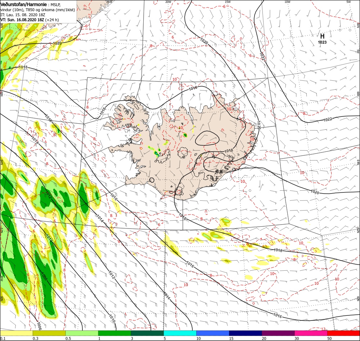Click the legend value 0.3
Image resolution: width=360 pixels, height=341 pixels.
pos(35,338)
